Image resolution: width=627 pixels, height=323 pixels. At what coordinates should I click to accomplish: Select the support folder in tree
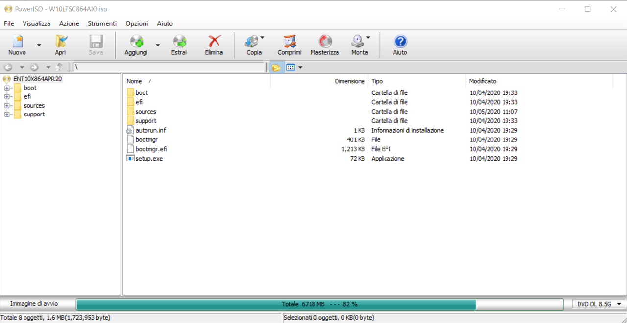tap(34, 115)
